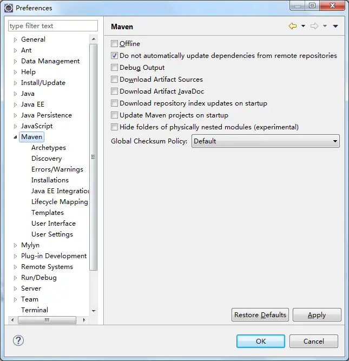The image size is (349, 361).
Task: Select Java EE Integration page
Action: pyautogui.click(x=60, y=191)
